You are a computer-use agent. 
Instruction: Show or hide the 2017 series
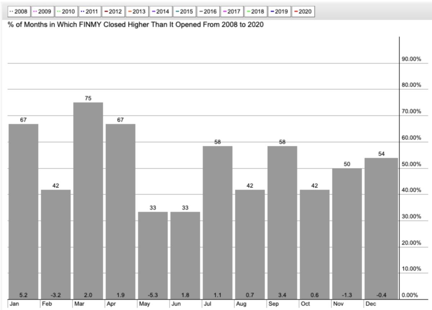point(232,12)
